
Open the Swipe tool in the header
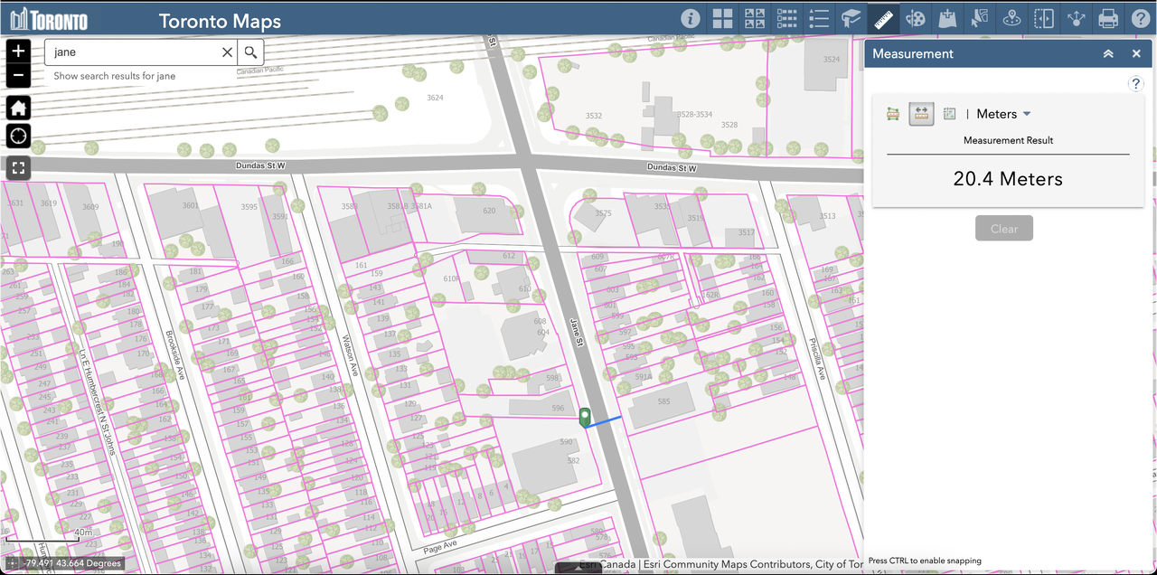coord(1044,19)
